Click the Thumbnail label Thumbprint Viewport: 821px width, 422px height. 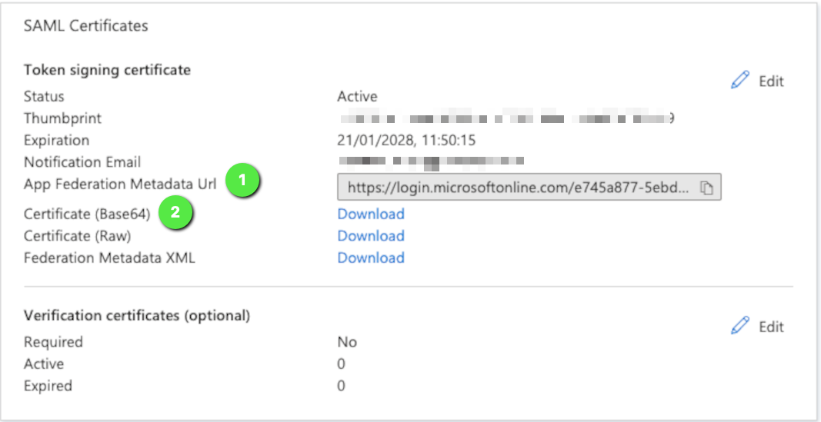[63, 118]
